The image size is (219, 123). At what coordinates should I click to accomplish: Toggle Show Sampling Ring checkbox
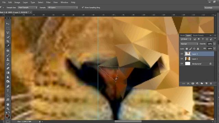[83, 7]
